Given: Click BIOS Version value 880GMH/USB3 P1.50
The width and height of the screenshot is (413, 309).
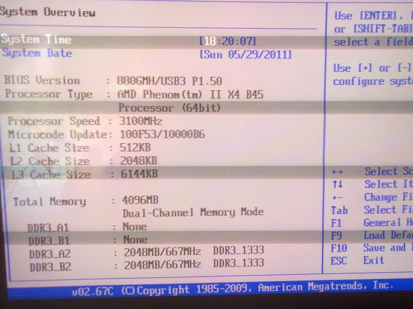Looking at the screenshot, I should pos(169,81).
